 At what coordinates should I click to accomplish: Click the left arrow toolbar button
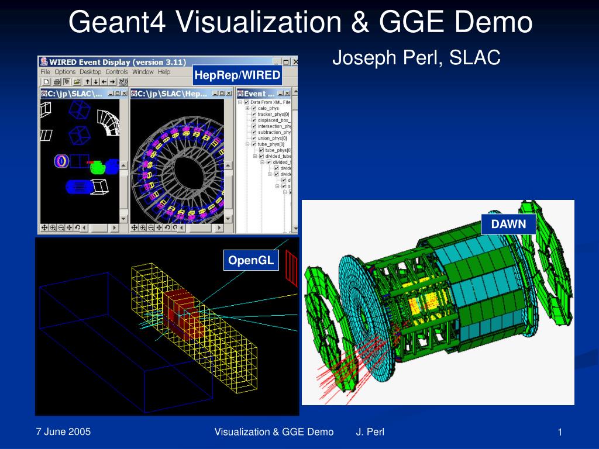(x=104, y=82)
